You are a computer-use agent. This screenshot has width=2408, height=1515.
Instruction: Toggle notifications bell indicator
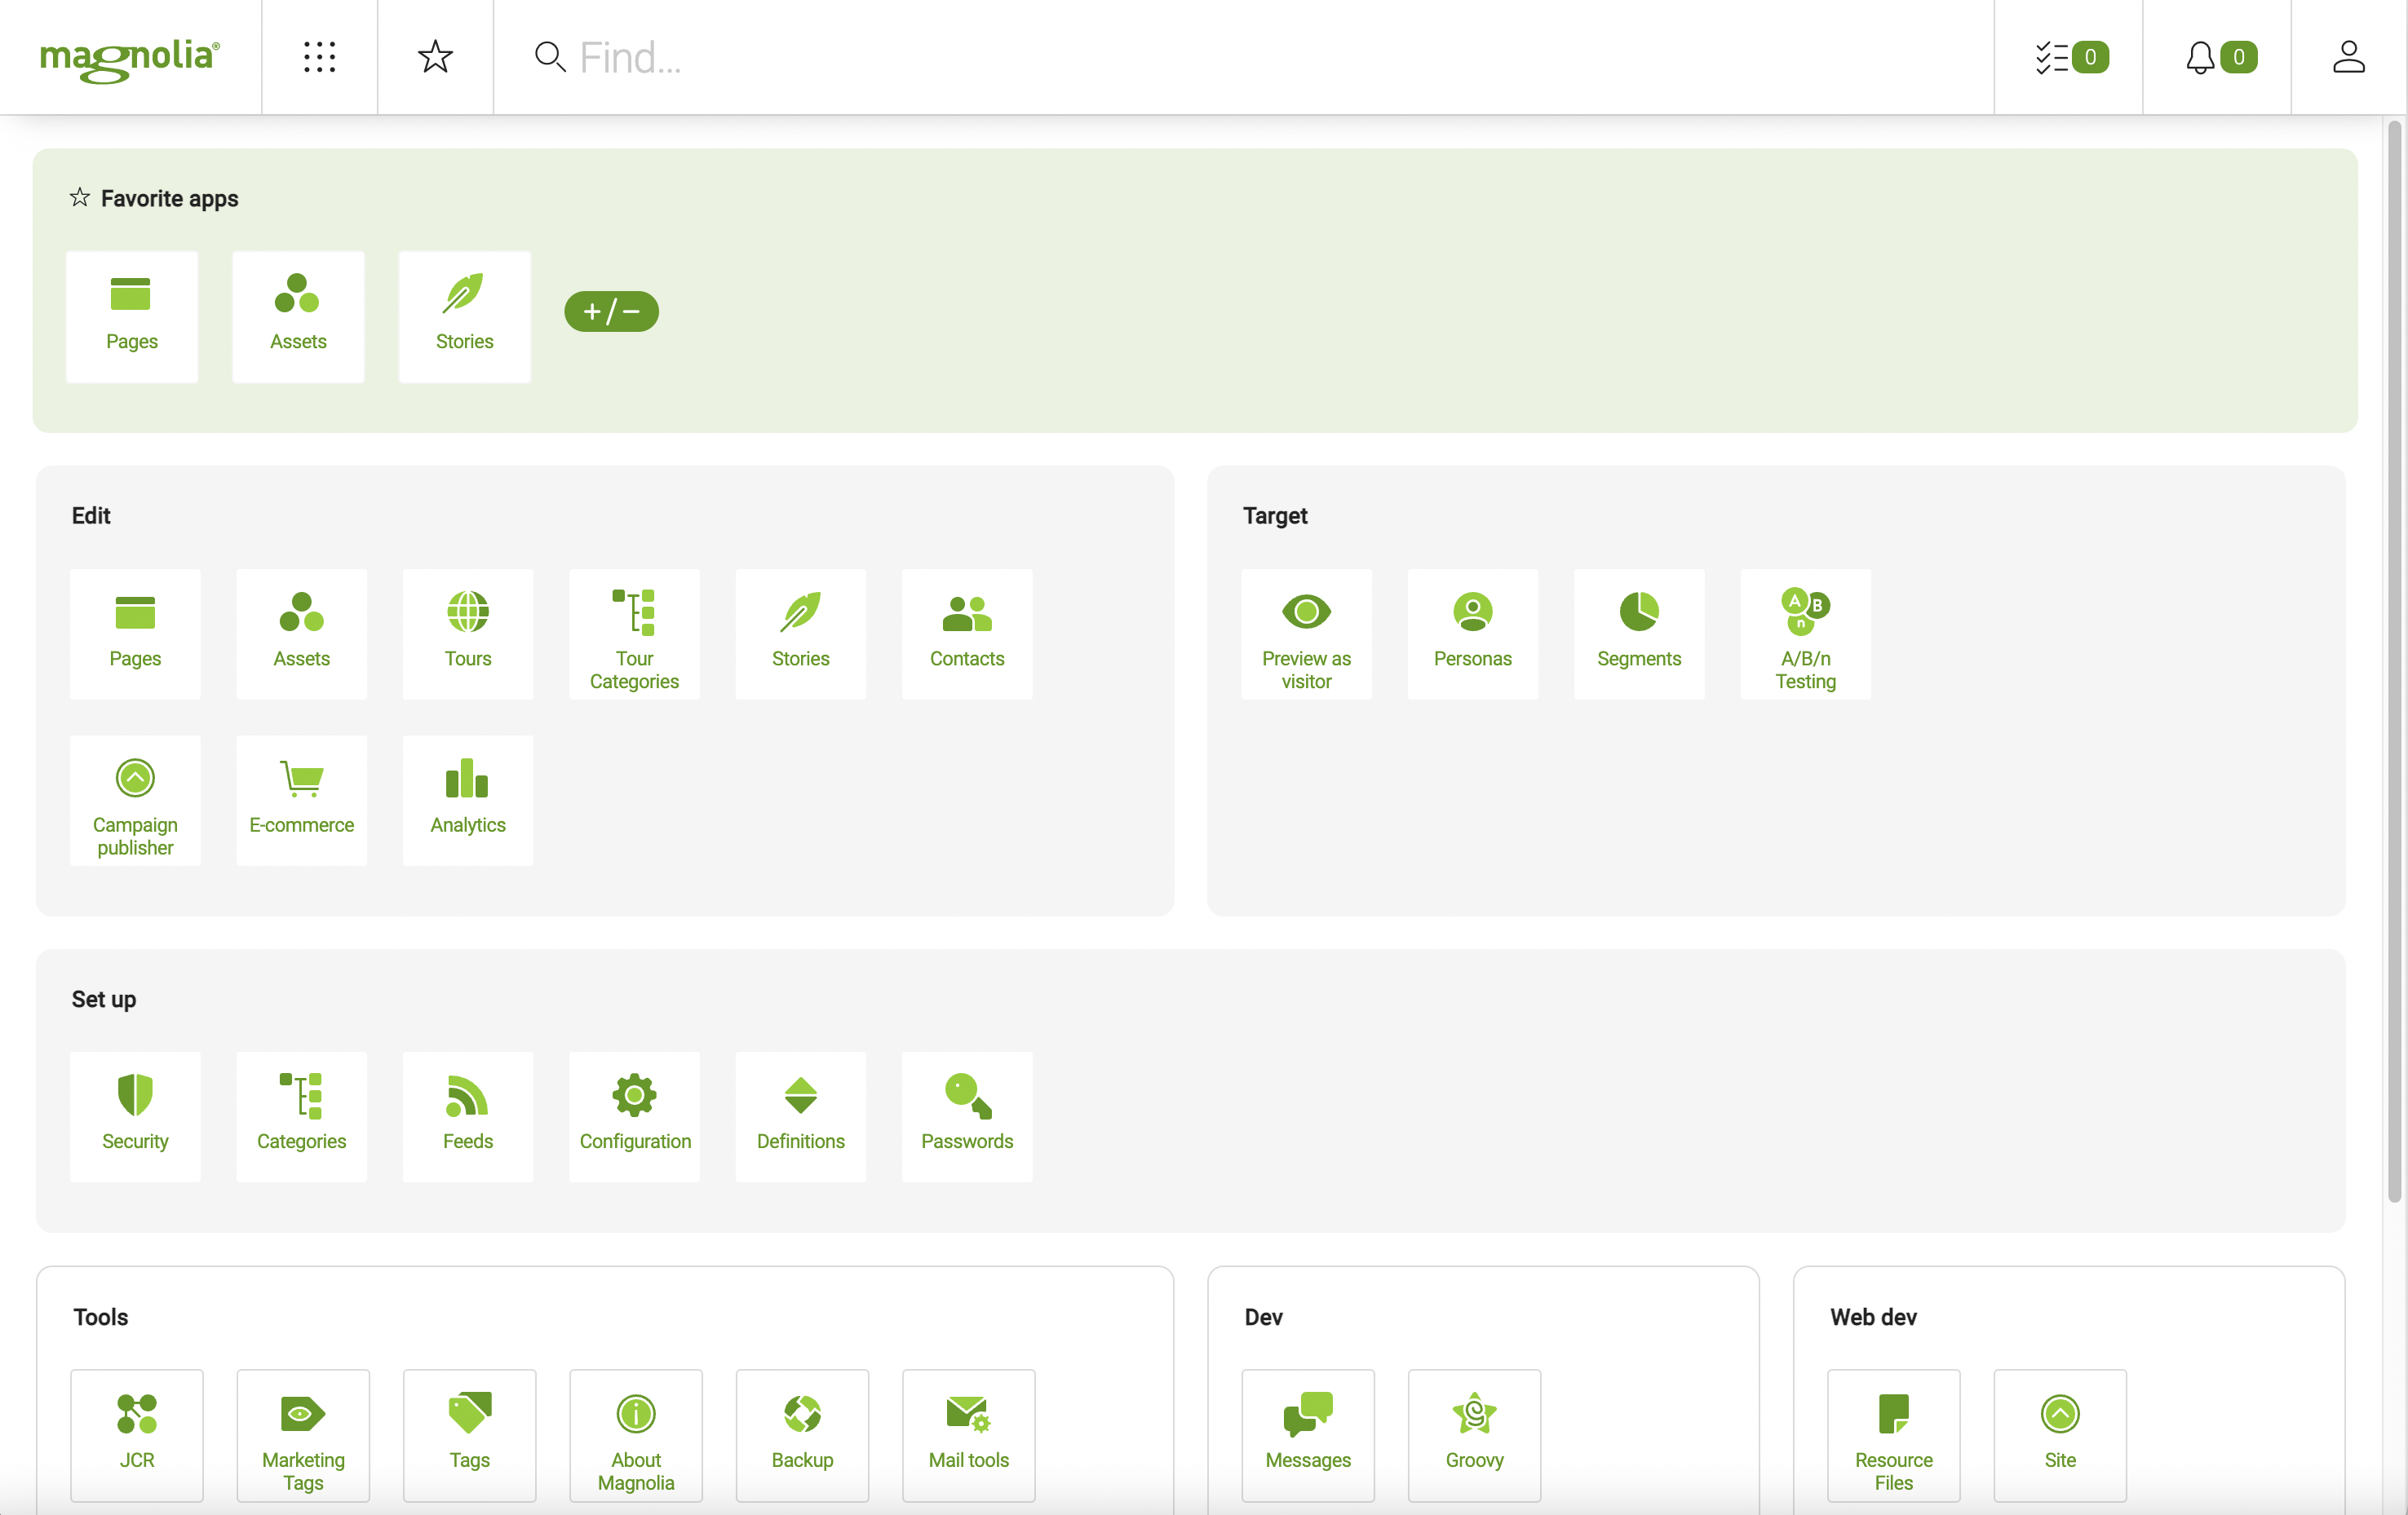pos(2218,55)
